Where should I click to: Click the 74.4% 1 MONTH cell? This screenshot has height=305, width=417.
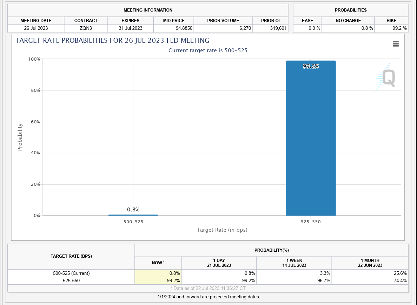(370, 280)
